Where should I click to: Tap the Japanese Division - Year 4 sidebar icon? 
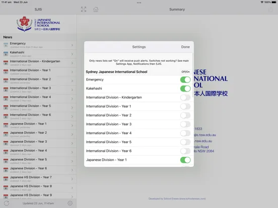point(6,152)
